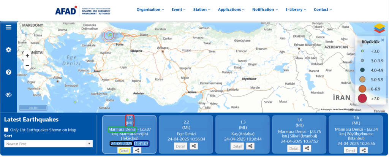Click the 5.0-5.9 tan legend swatch
Image resolution: width=389 pixels, height=157 pixels.
coord(362,79)
